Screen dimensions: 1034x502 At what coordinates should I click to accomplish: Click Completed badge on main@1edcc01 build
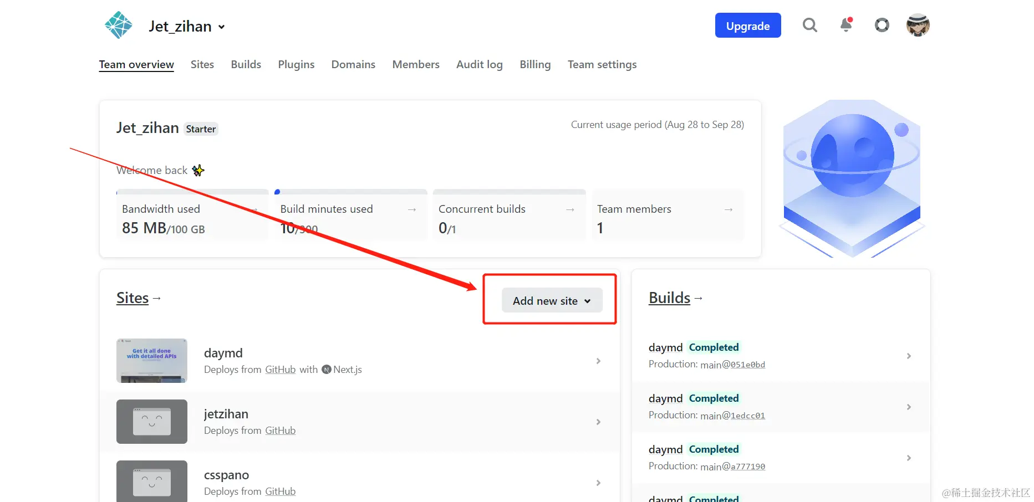pos(714,398)
